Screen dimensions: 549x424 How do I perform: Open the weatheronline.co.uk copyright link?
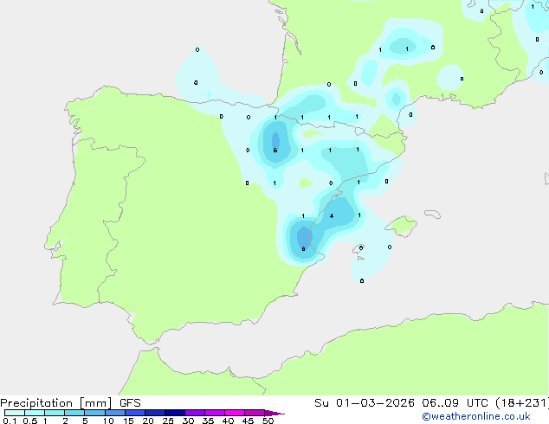pyautogui.click(x=476, y=416)
